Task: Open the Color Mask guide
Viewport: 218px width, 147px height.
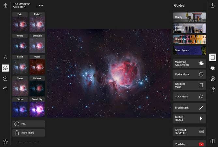Action: (189, 96)
